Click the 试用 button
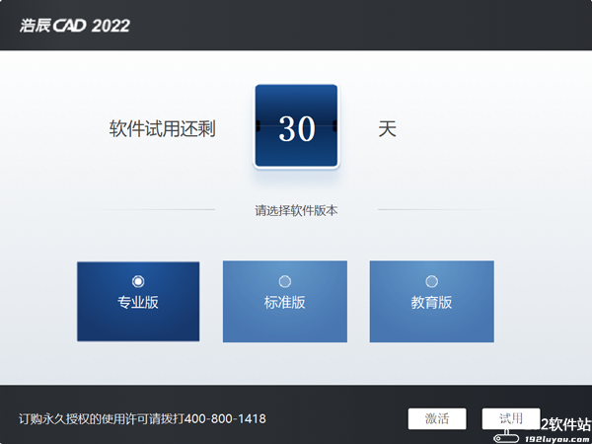 pos(511,418)
